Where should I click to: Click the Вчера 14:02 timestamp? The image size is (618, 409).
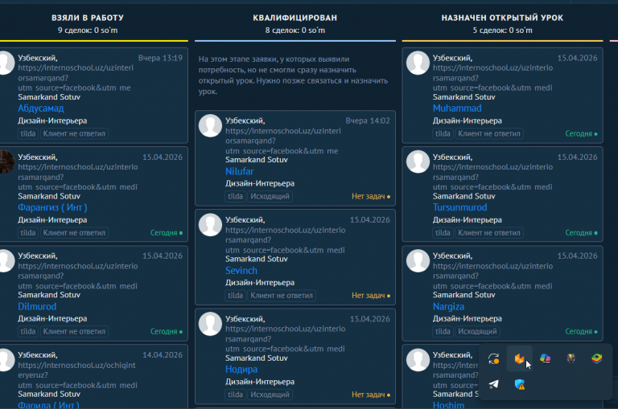[368, 121]
